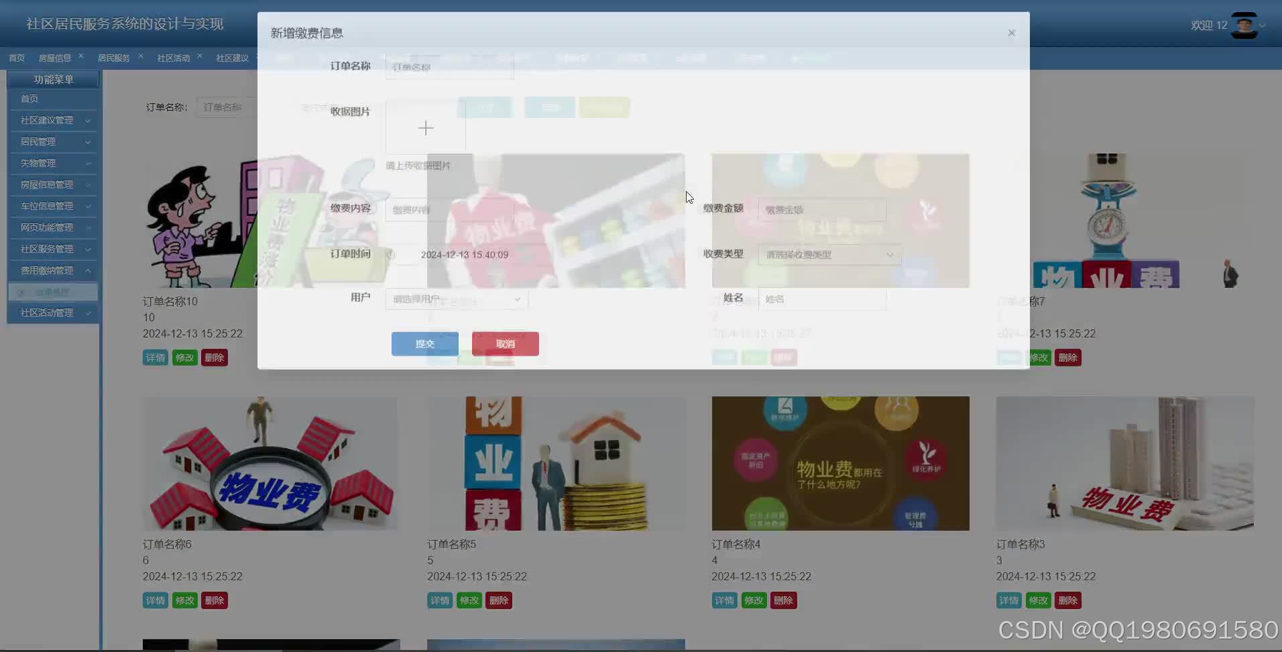Click the 提交 button to submit payment info
The image size is (1282, 652).
[x=424, y=343]
